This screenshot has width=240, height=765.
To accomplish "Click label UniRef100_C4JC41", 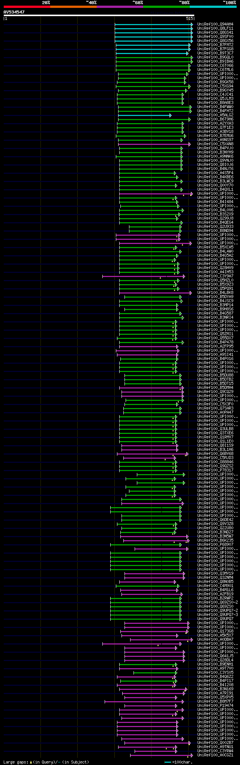I will pyautogui.click(x=215, y=95).
